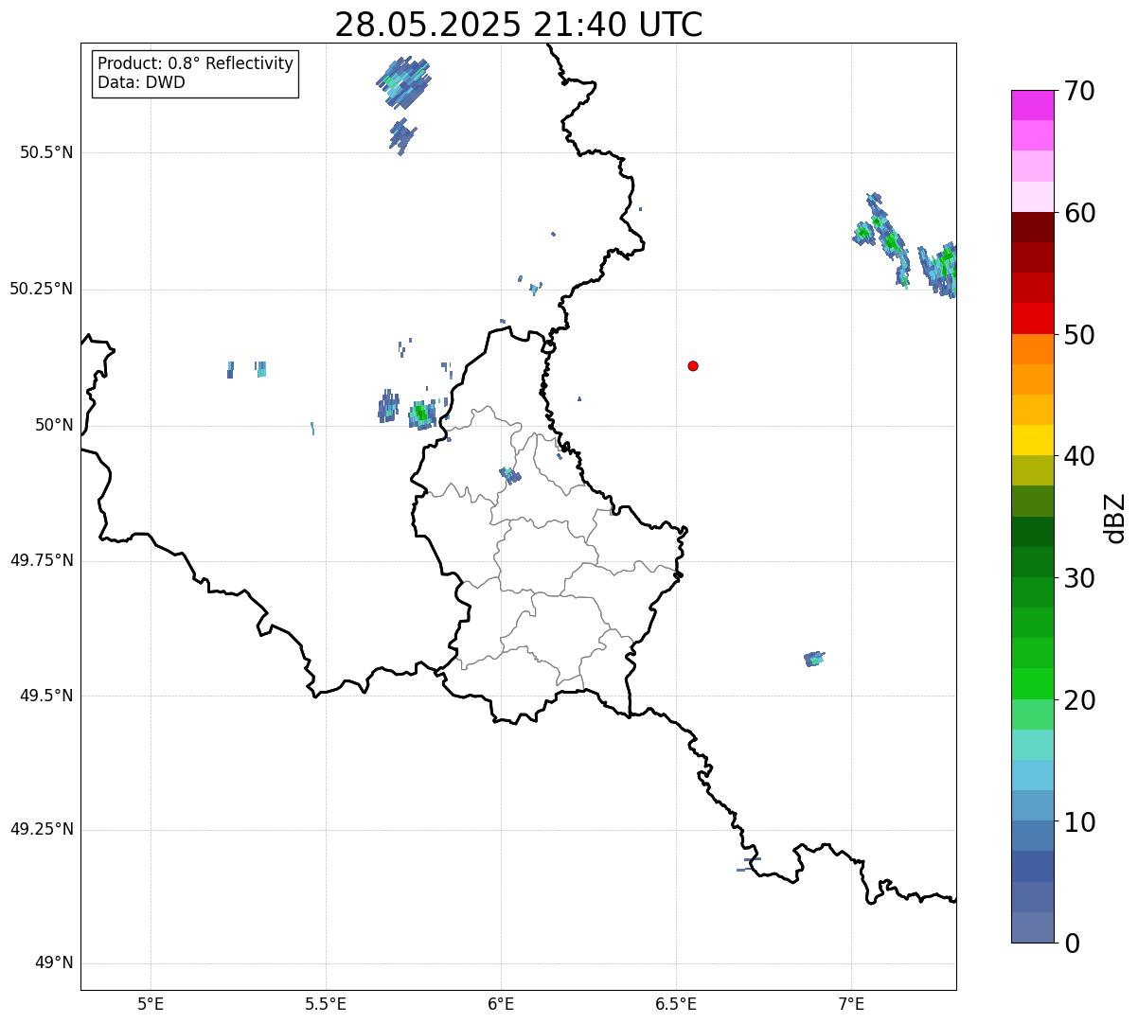The image size is (1138, 1023).
Task: Select the red dot location marker
Action: coord(693,365)
